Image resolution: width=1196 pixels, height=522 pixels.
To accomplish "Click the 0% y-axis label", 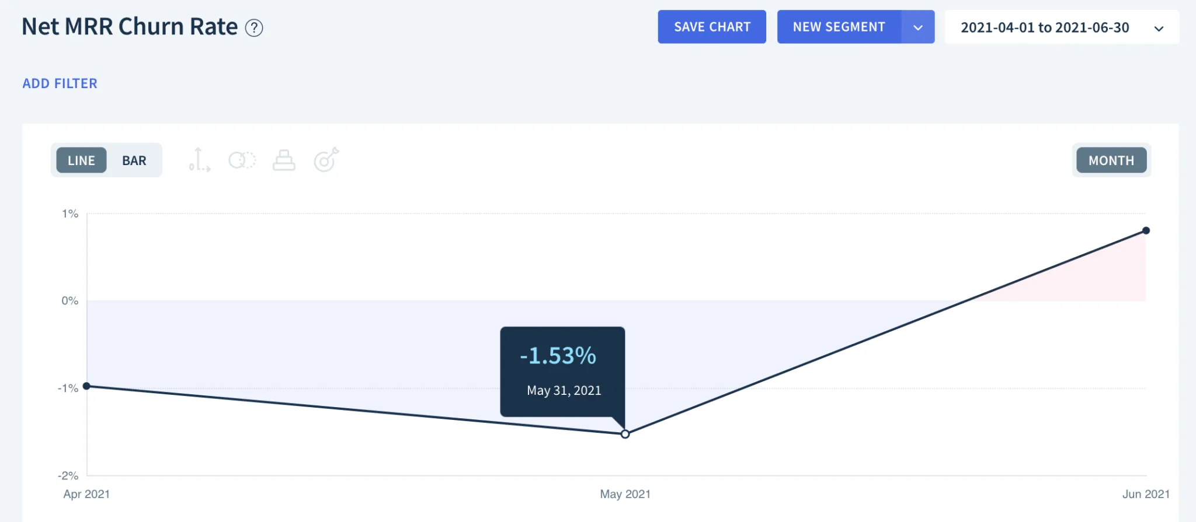I will tap(69, 300).
